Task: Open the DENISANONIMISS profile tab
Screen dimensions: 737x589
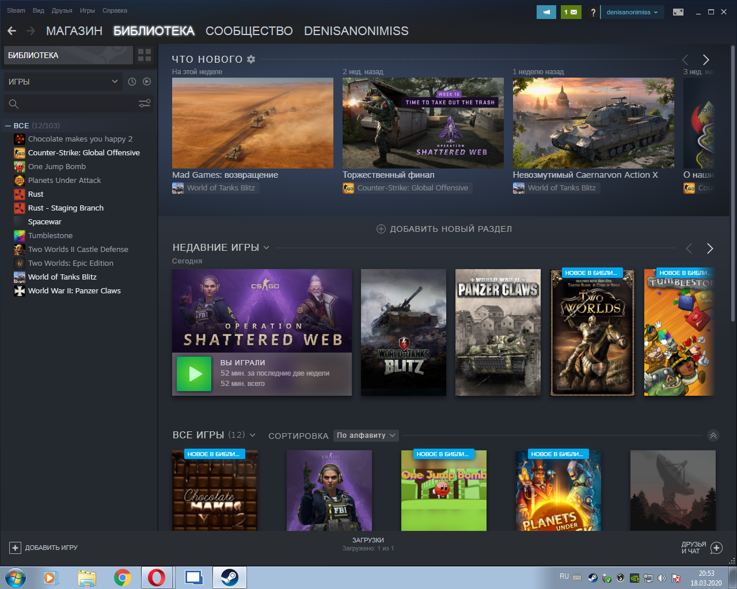Action: tap(356, 31)
